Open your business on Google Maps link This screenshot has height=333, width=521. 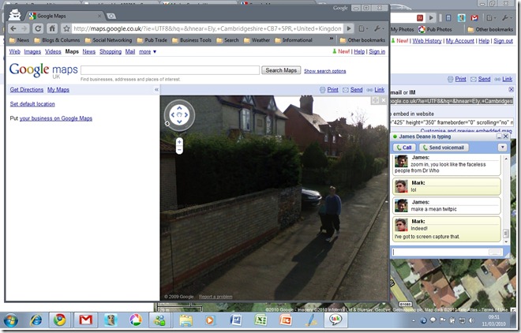coord(56,118)
